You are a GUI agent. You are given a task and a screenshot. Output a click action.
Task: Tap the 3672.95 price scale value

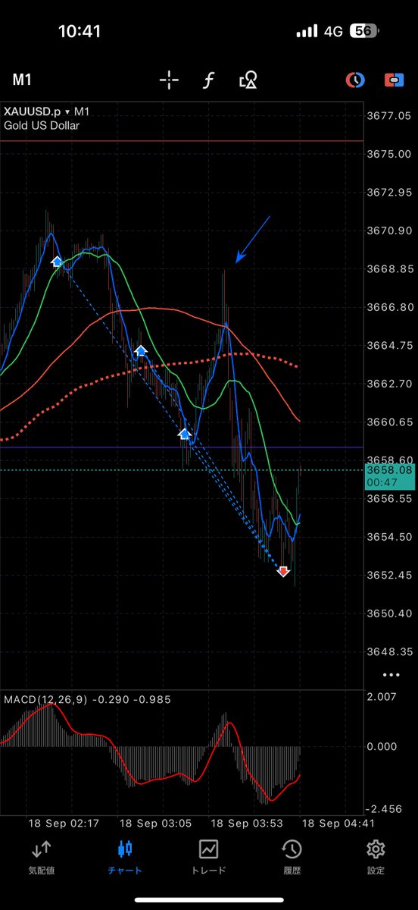click(x=388, y=192)
